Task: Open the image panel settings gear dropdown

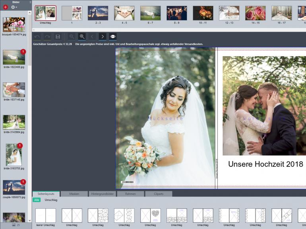Action: pos(14,7)
